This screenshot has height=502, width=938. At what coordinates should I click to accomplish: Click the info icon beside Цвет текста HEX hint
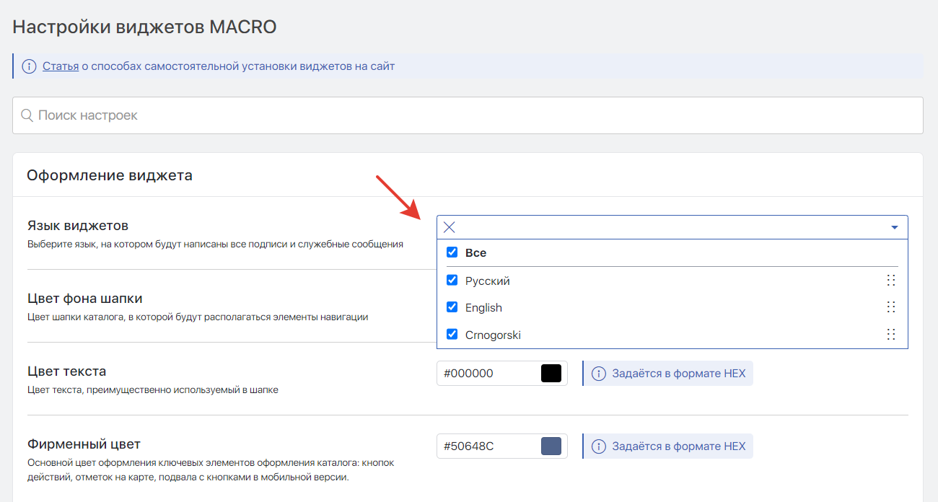(598, 374)
